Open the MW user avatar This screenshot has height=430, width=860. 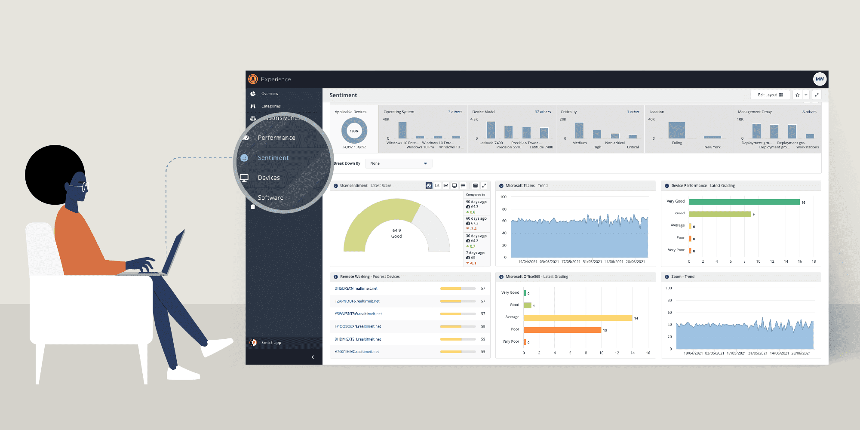tap(820, 79)
